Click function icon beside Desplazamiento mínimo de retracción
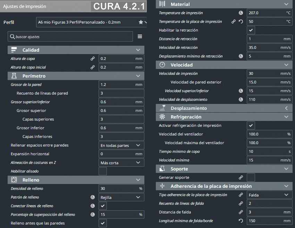The height and width of the screenshot is (228, 295). click(x=241, y=56)
